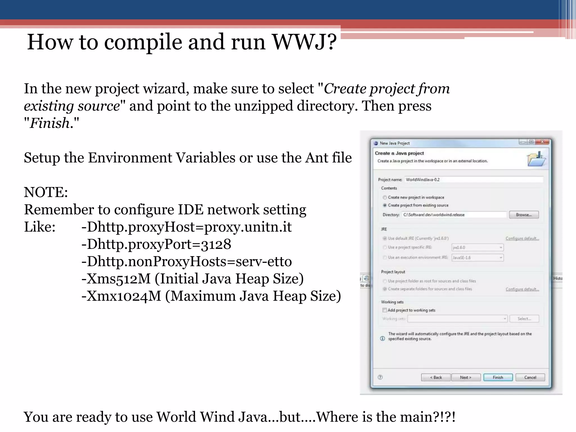
Task: Click the 'Create a Java project' heading text
Action: tap(399, 153)
